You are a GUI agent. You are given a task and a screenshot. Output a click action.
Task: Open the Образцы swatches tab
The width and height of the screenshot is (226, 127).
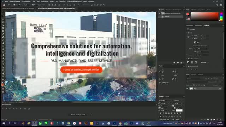pyautogui.click(x=194, y=10)
